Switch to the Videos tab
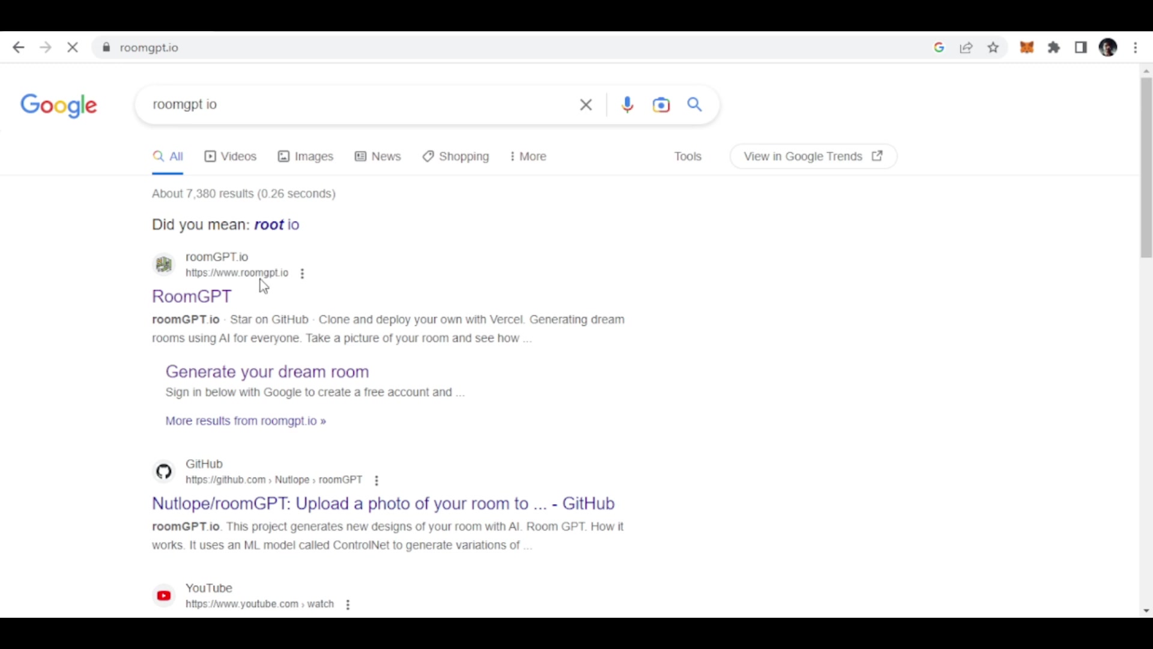1153x649 pixels. 231,157
